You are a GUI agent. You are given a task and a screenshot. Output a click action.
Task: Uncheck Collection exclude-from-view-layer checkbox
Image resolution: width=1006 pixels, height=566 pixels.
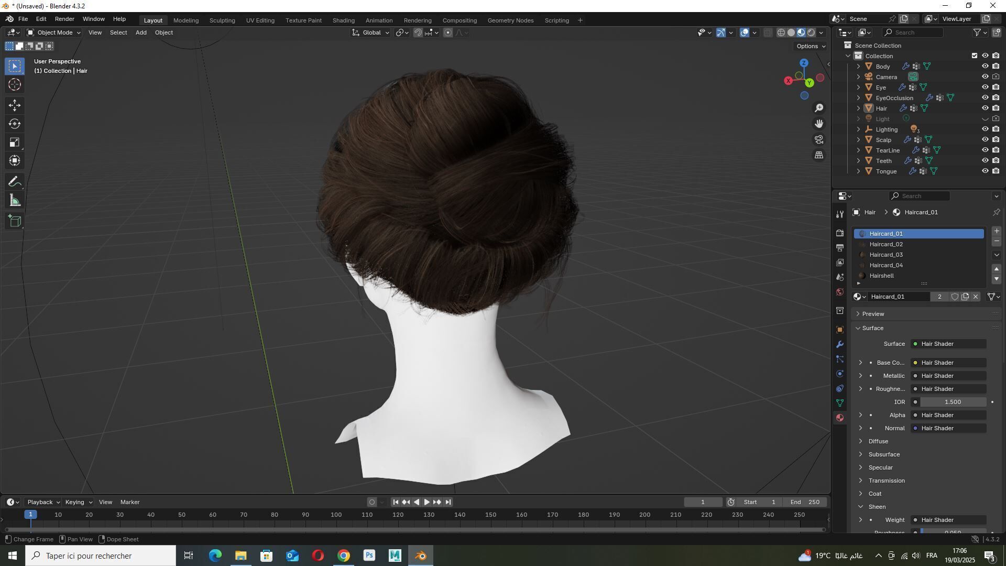(x=975, y=56)
